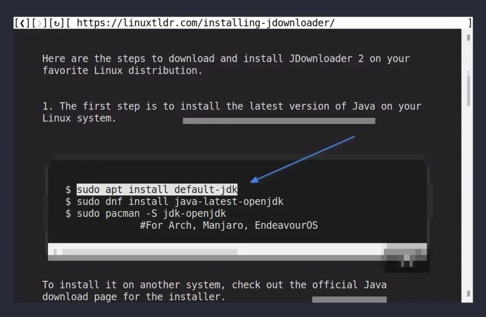The width and height of the screenshot is (486, 317).
Task: Click the copy widget at code block corner
Action: pos(407,258)
